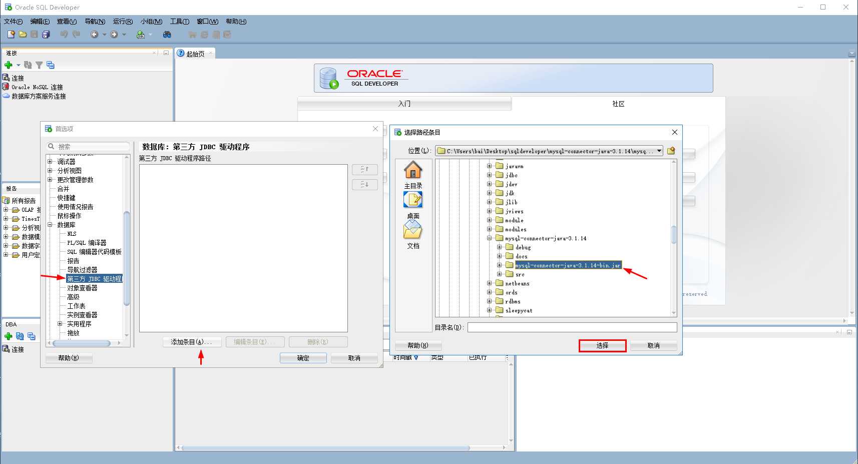Switch to the 社区 tab on start page
858x464 pixels.
coord(618,104)
